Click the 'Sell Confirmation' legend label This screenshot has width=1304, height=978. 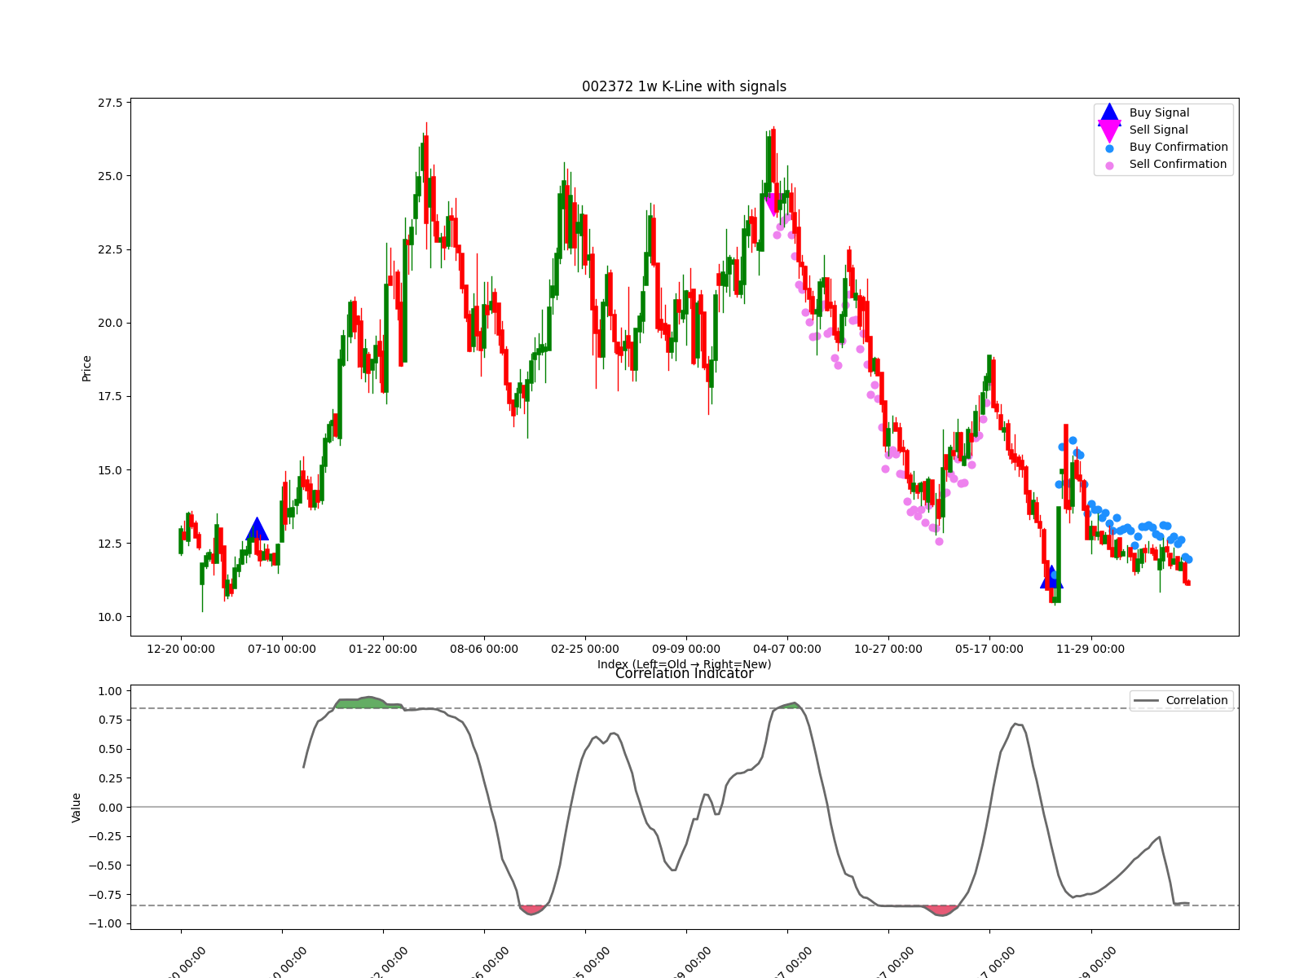point(1178,164)
